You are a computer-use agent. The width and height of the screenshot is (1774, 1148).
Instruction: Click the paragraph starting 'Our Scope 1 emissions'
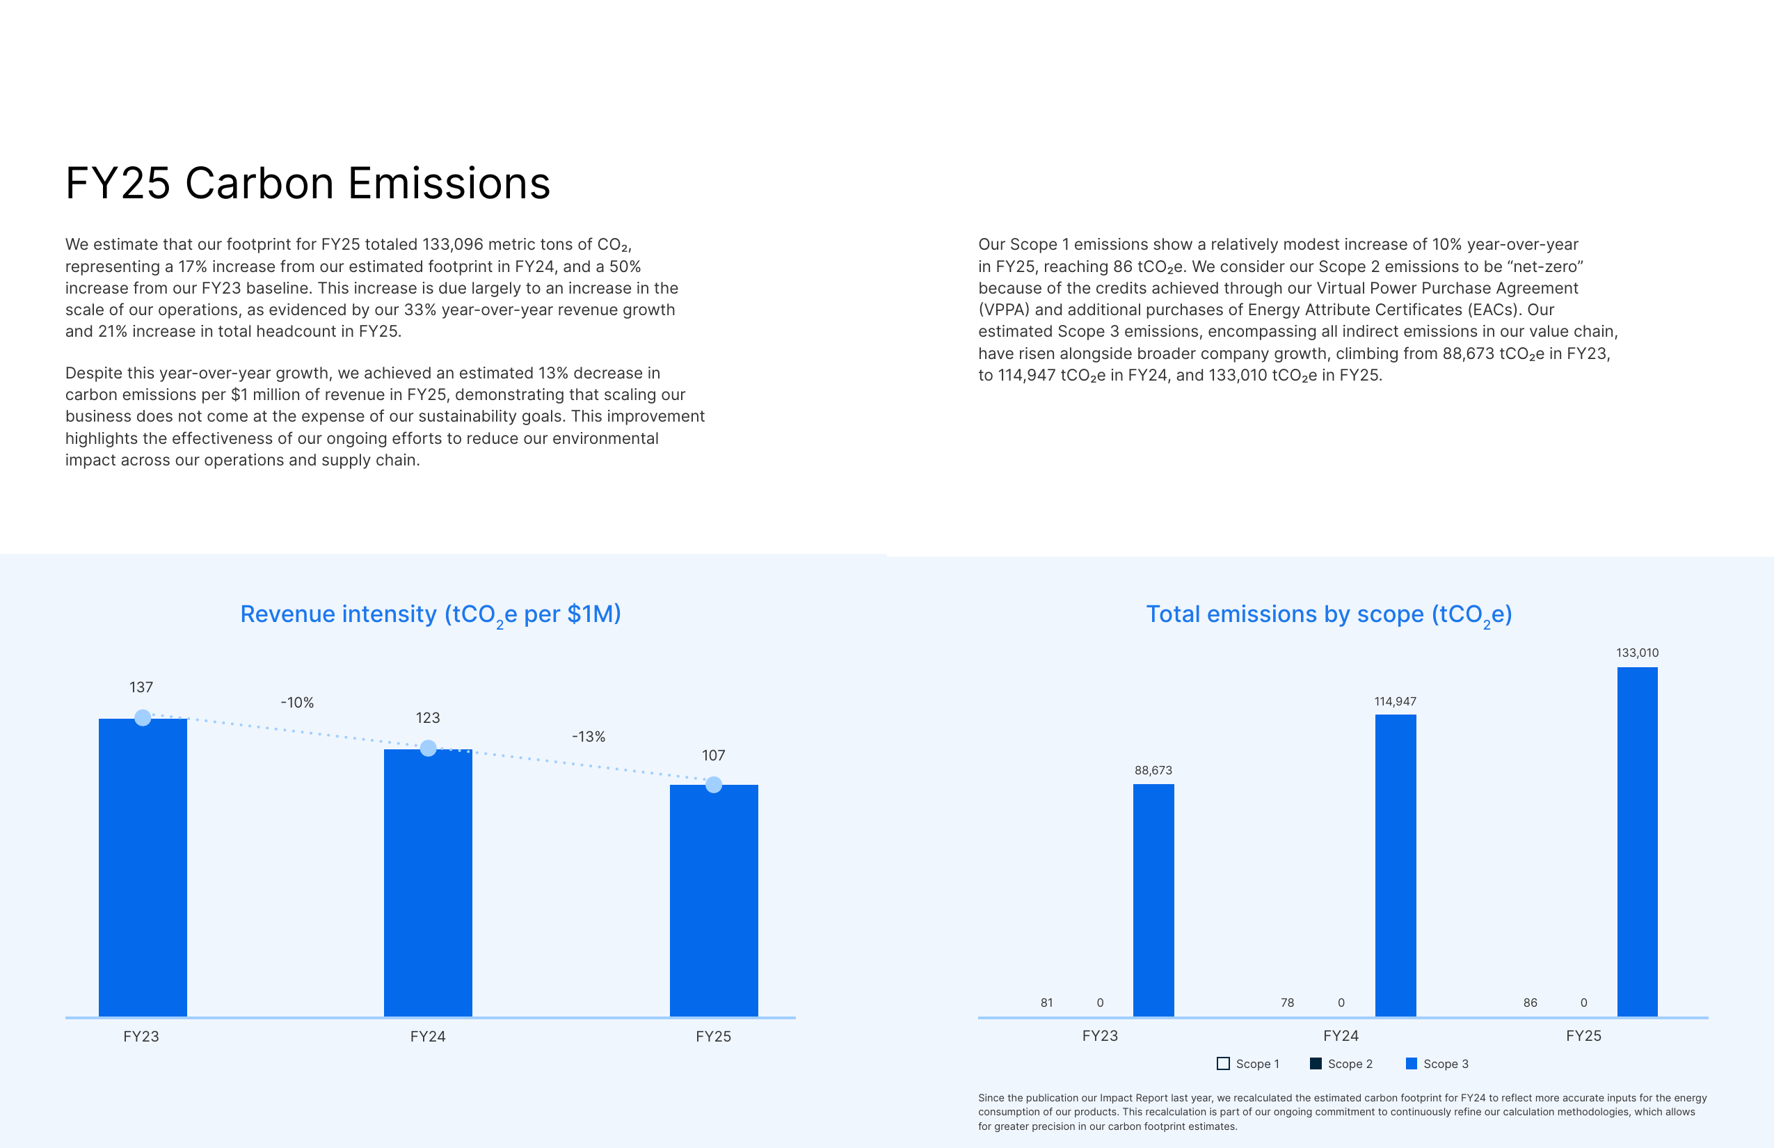point(1297,310)
